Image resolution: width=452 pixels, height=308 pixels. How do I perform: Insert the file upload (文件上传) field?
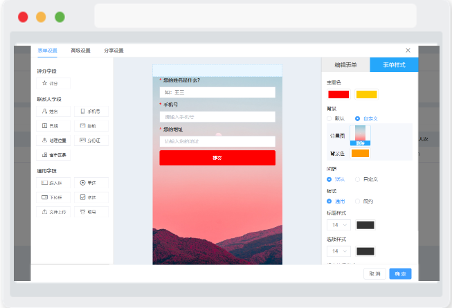click(53, 212)
